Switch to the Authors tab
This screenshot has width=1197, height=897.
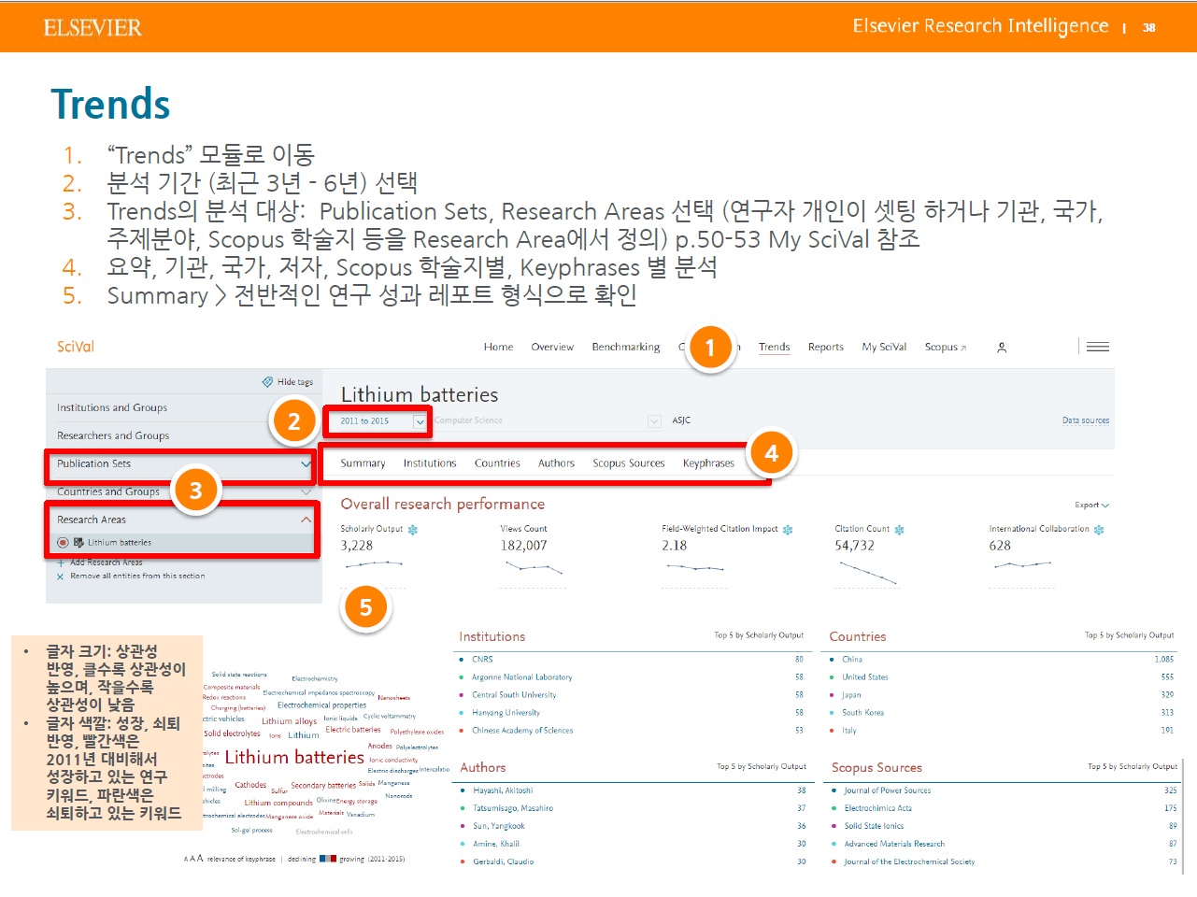556,463
